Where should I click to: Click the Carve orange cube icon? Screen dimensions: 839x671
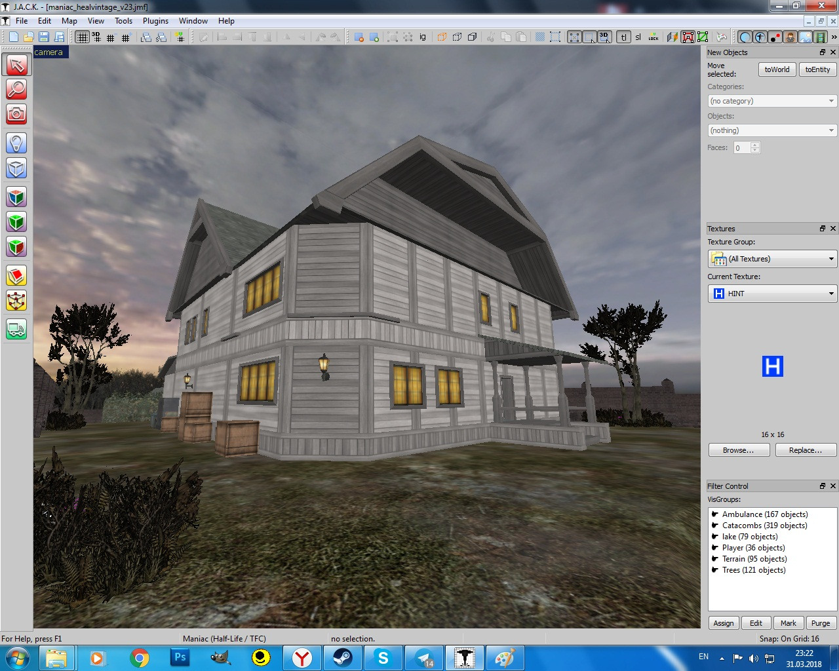[442, 37]
